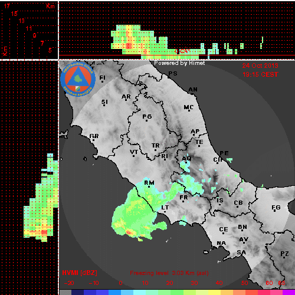Click the red storm core south of Rome

click(x=129, y=232)
